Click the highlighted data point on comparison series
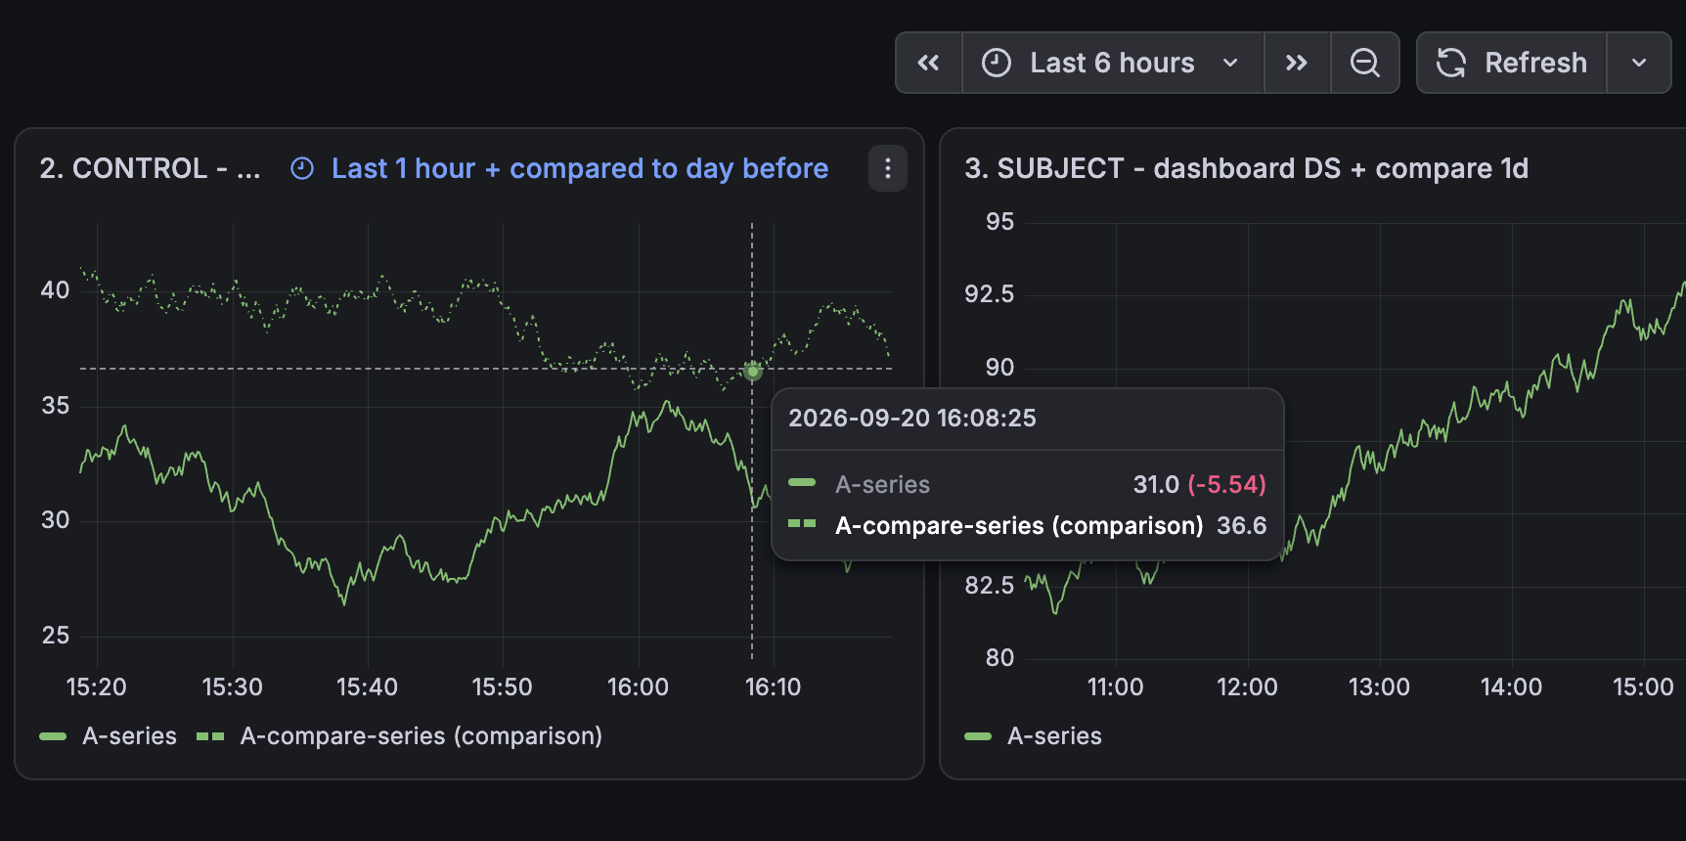Viewport: 1686px width, 841px height. [x=752, y=371]
